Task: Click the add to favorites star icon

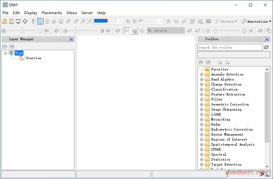Action: pyautogui.click(x=220, y=62)
